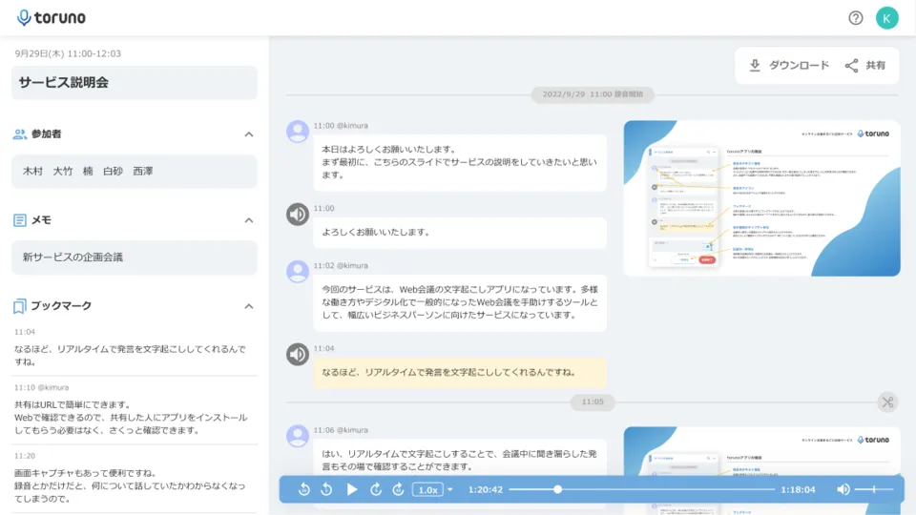This screenshot has height=515, width=916.
Task: Click the bookmark section icon
Action: pyautogui.click(x=19, y=306)
